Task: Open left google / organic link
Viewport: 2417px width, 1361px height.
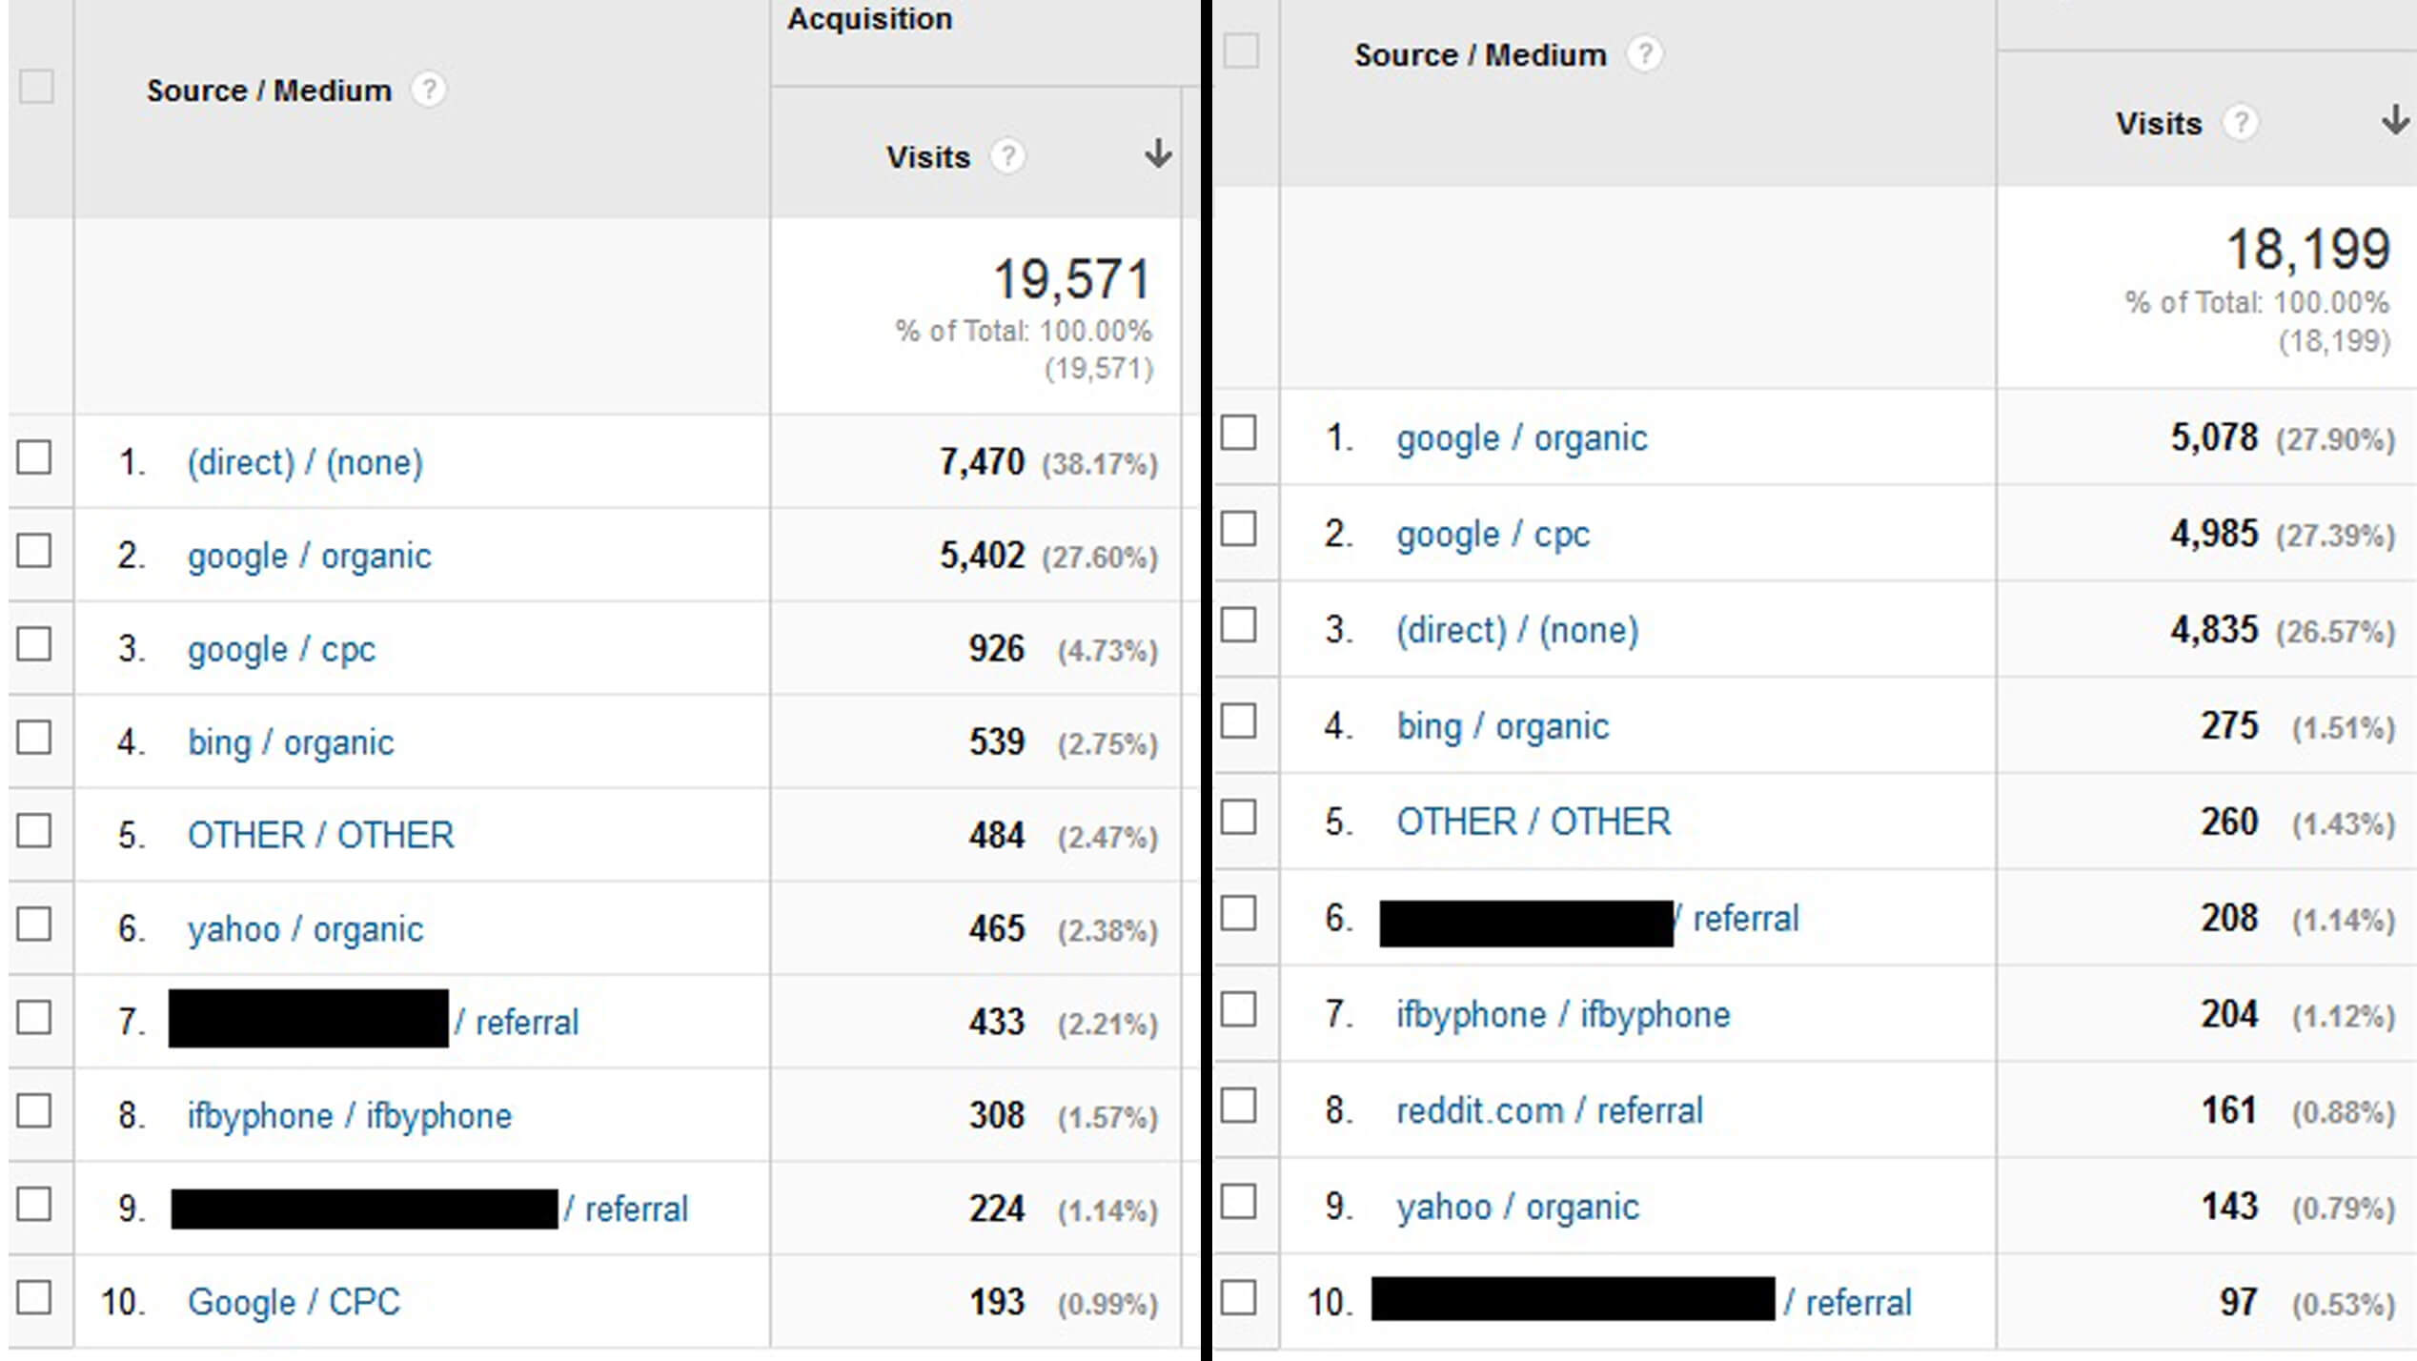Action: (x=309, y=556)
